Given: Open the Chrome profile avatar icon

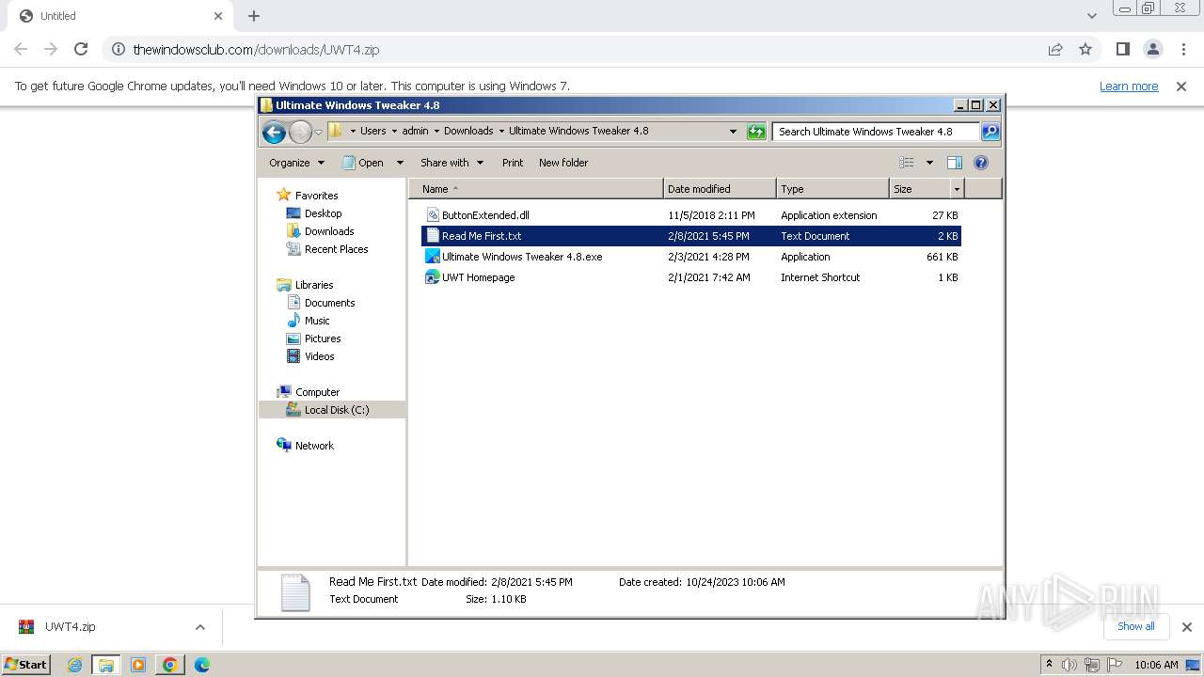Looking at the screenshot, I should coord(1153,49).
